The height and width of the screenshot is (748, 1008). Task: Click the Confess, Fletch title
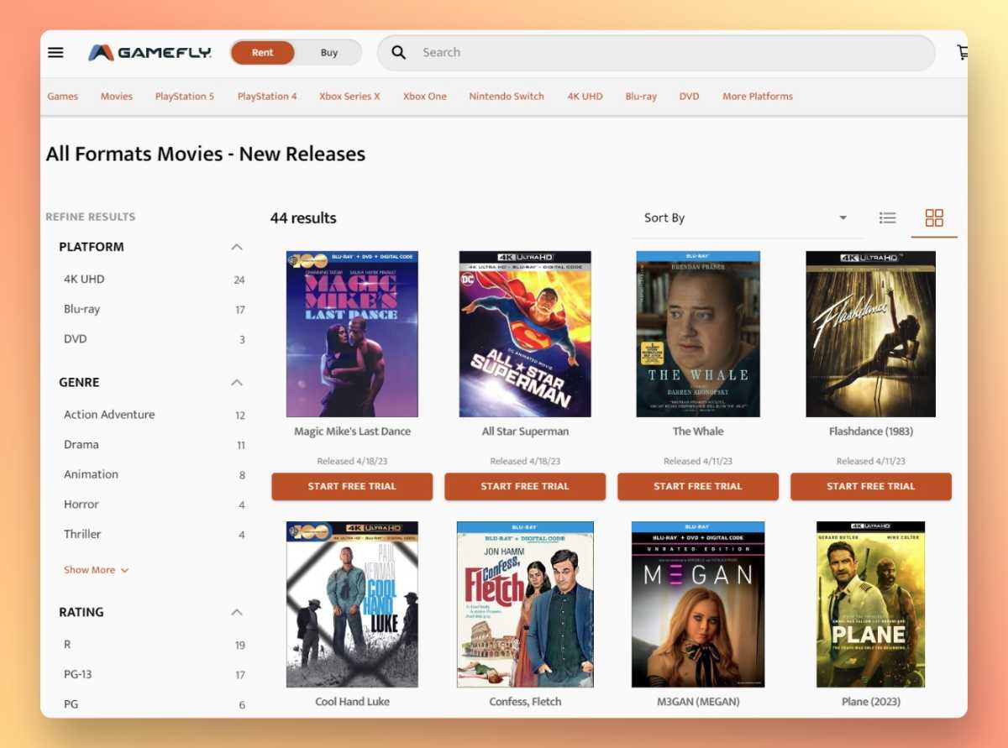click(x=525, y=702)
